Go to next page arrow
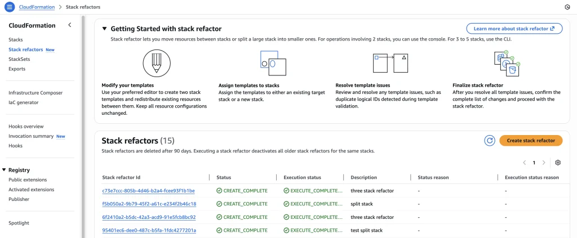 coord(544,163)
